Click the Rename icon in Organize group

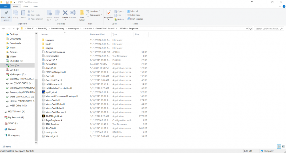[73, 14]
